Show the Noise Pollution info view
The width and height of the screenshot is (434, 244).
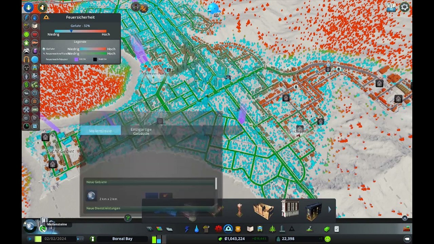[x=26, y=59]
